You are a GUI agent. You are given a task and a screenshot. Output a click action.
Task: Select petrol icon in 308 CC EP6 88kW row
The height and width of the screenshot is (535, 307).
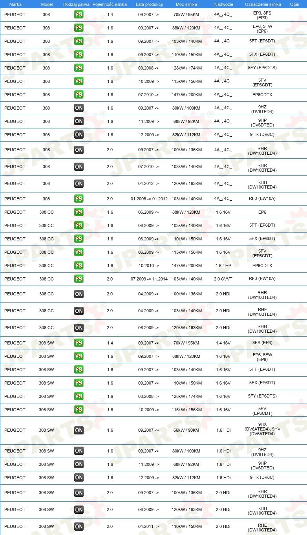79,212
